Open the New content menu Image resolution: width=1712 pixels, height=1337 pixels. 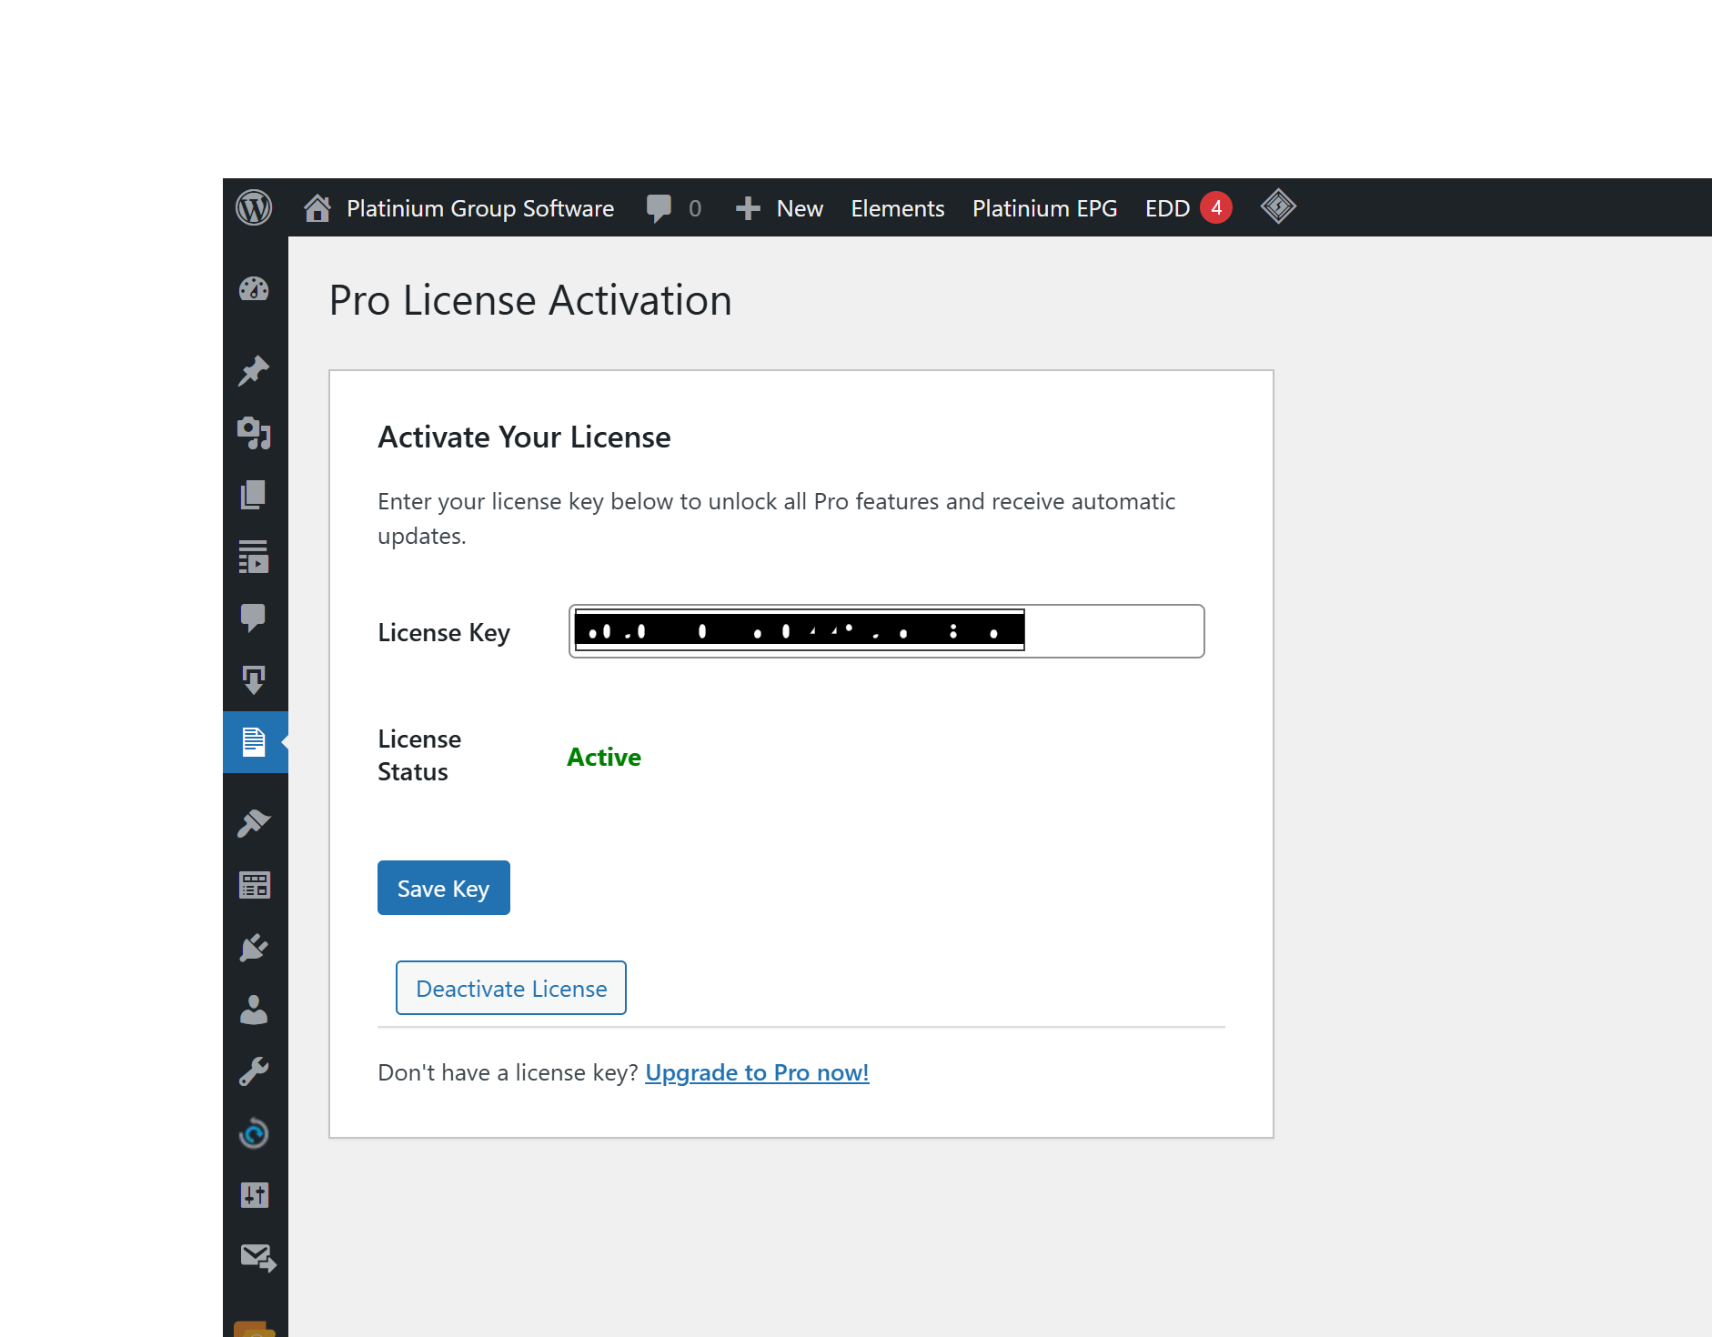780,207
